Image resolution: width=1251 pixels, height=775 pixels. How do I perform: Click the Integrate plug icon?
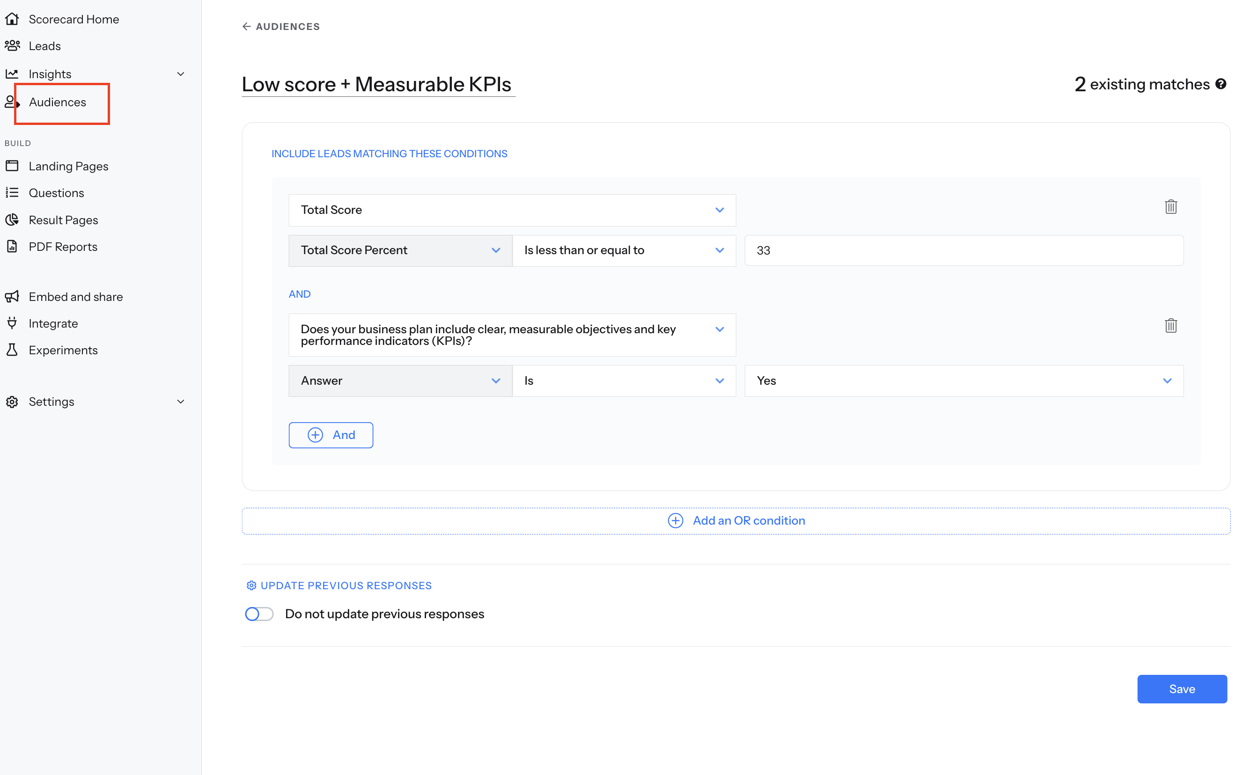coord(12,323)
